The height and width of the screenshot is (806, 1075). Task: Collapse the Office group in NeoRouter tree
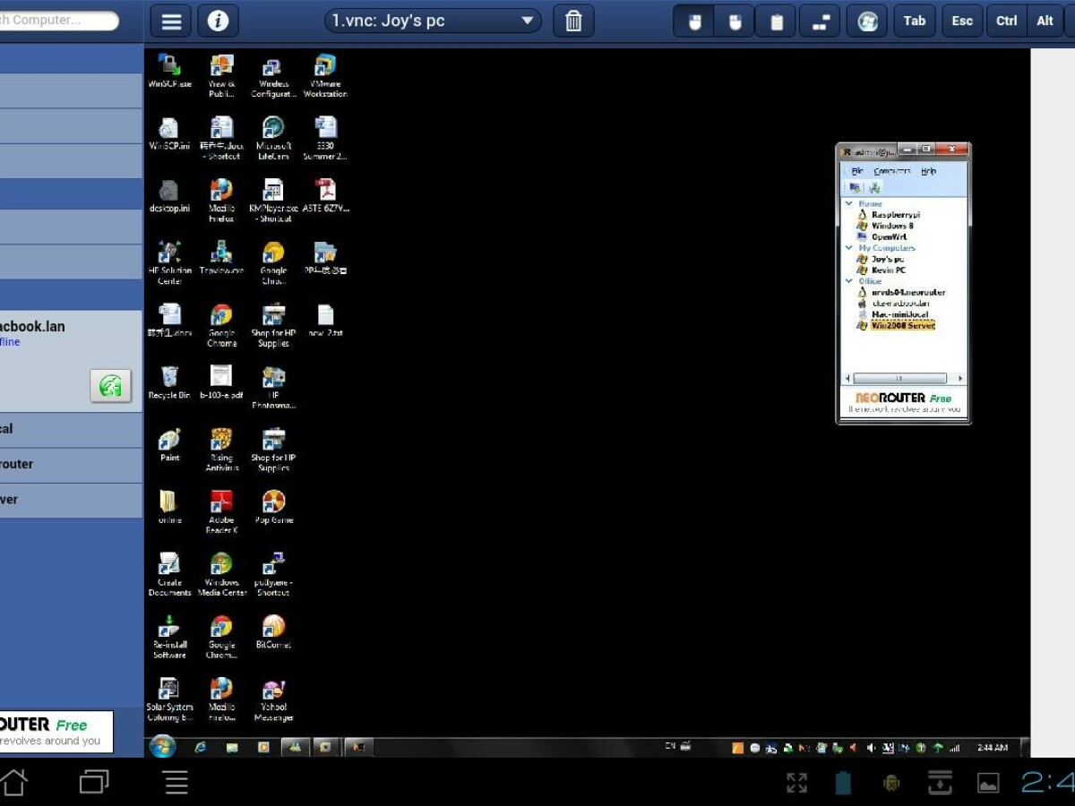[x=849, y=281]
